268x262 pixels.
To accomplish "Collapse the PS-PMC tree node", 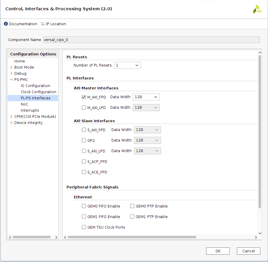I will 11,80.
